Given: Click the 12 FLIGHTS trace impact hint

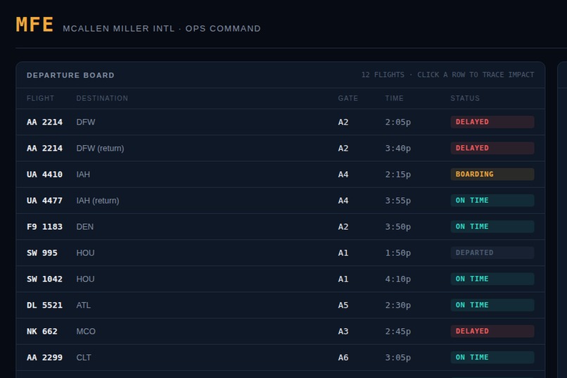Looking at the screenshot, I should (447, 75).
